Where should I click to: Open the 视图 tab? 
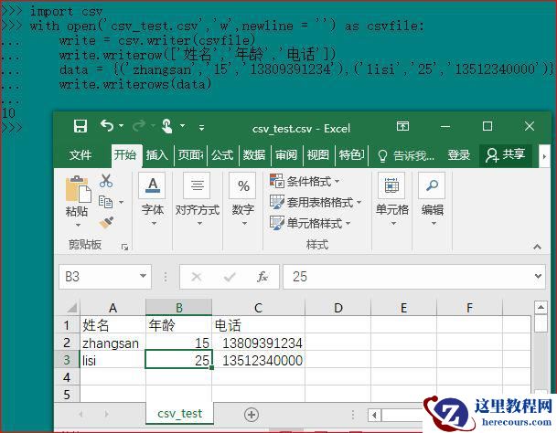click(317, 155)
